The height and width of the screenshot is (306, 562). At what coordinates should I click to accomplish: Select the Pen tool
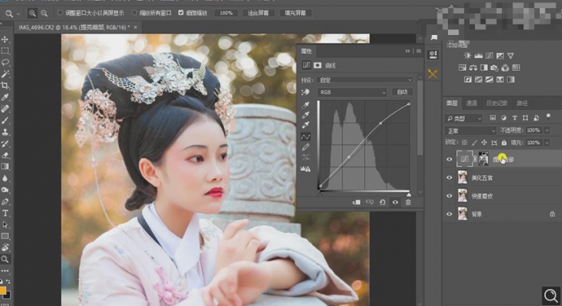5,202
